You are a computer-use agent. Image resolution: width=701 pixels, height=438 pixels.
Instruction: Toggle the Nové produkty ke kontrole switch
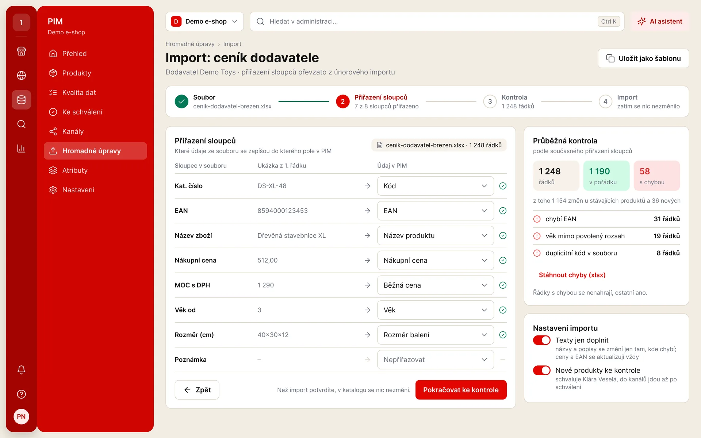tap(541, 370)
